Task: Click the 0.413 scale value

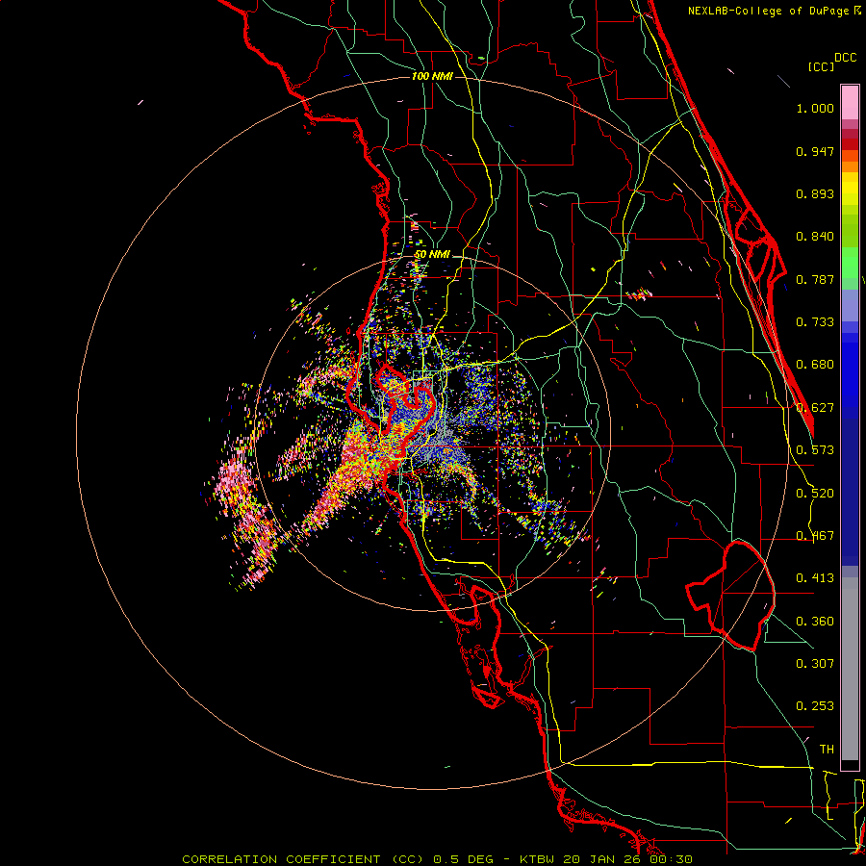Action: pyautogui.click(x=815, y=578)
